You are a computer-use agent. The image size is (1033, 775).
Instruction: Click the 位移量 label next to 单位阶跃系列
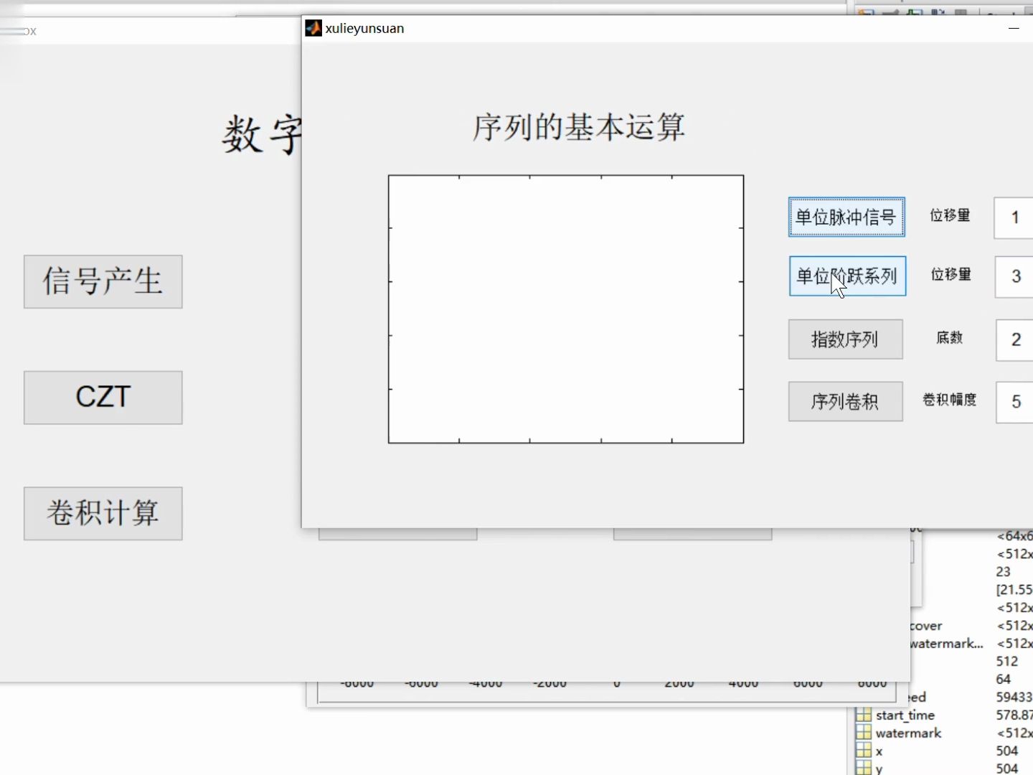click(x=951, y=274)
